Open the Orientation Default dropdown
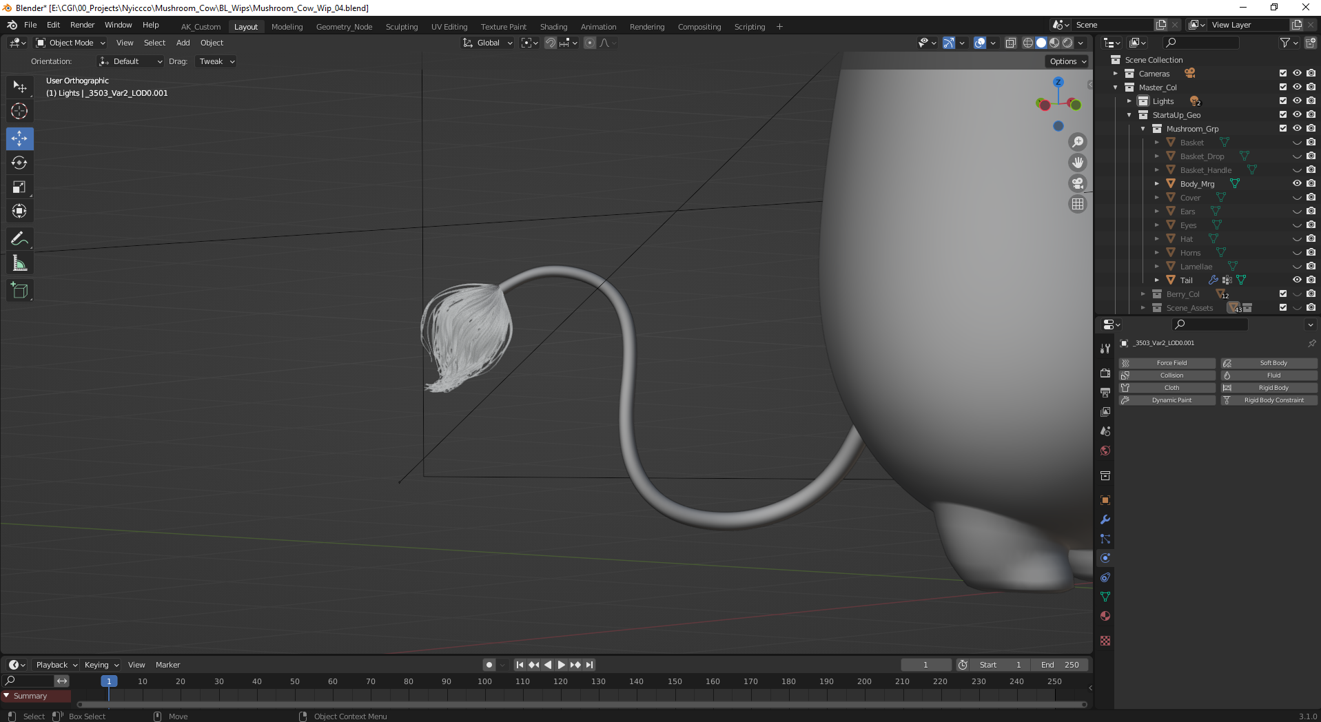Viewport: 1321px width, 722px height. pyautogui.click(x=131, y=61)
